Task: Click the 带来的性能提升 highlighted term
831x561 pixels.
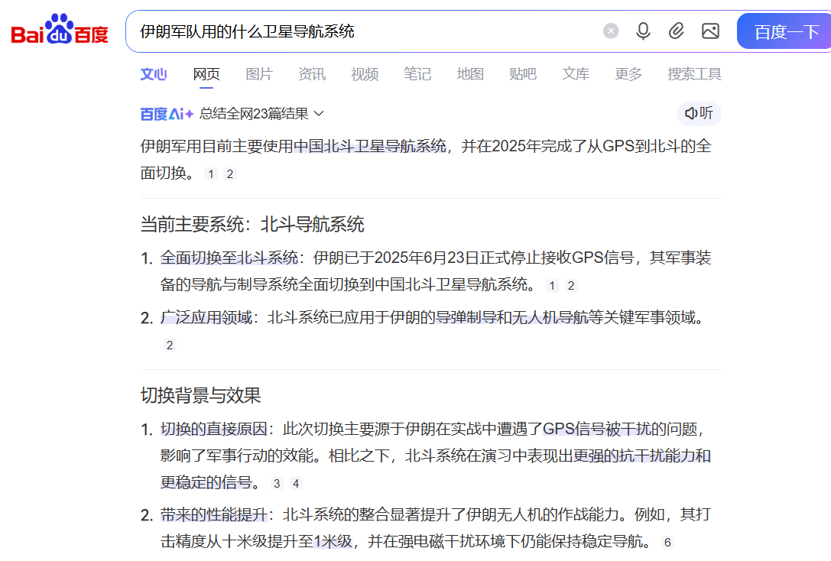Action: coord(213,514)
